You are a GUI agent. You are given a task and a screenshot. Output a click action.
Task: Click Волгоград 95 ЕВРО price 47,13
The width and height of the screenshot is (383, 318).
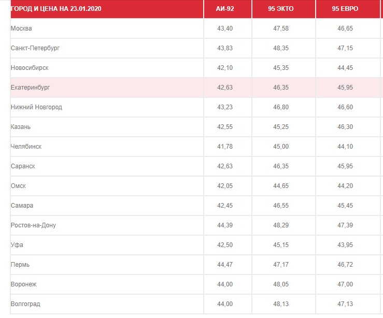pos(345,304)
